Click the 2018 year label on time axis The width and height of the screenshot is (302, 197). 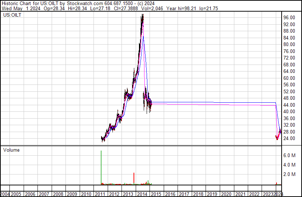(x=198, y=194)
